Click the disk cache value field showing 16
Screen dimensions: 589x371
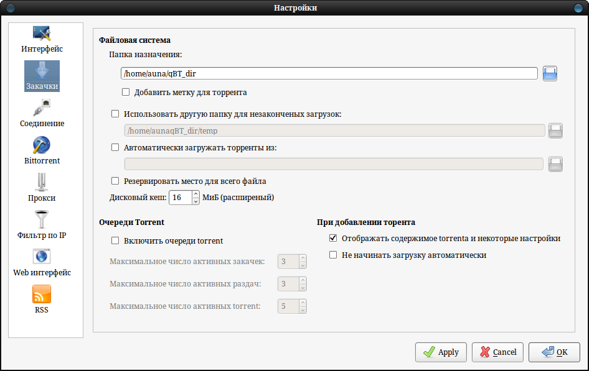[x=181, y=198]
